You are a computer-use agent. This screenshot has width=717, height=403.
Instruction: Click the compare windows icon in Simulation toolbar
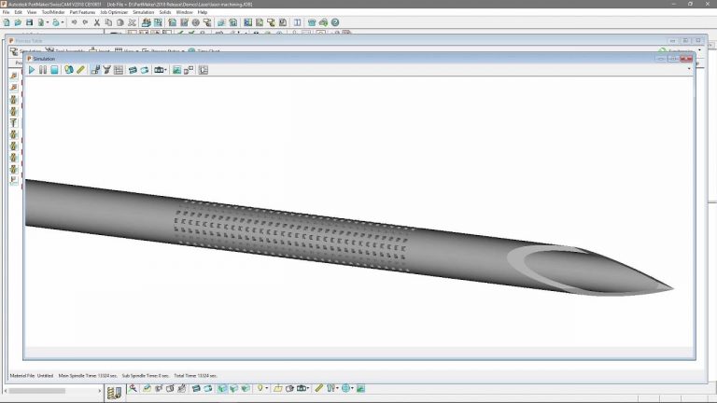(x=189, y=70)
